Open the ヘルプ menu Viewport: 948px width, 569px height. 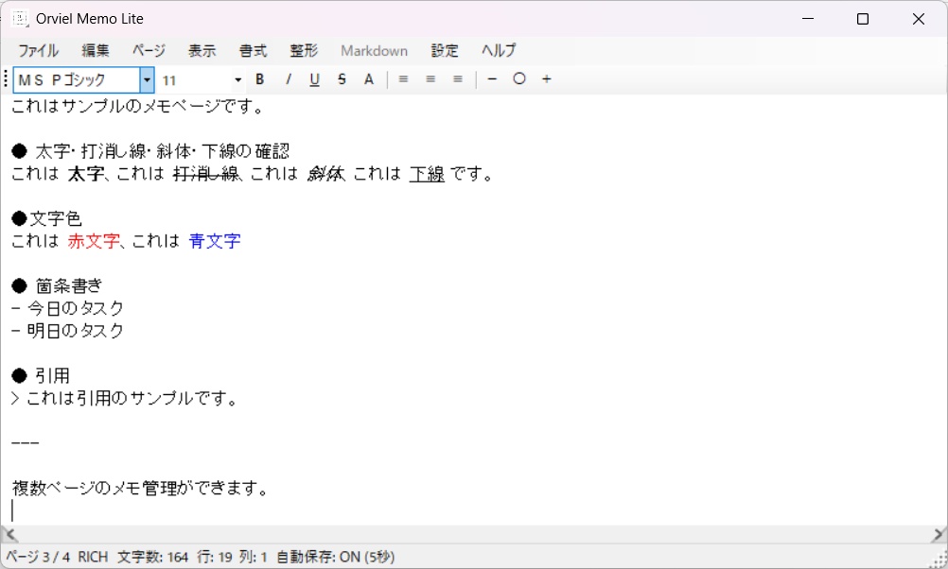click(x=499, y=51)
